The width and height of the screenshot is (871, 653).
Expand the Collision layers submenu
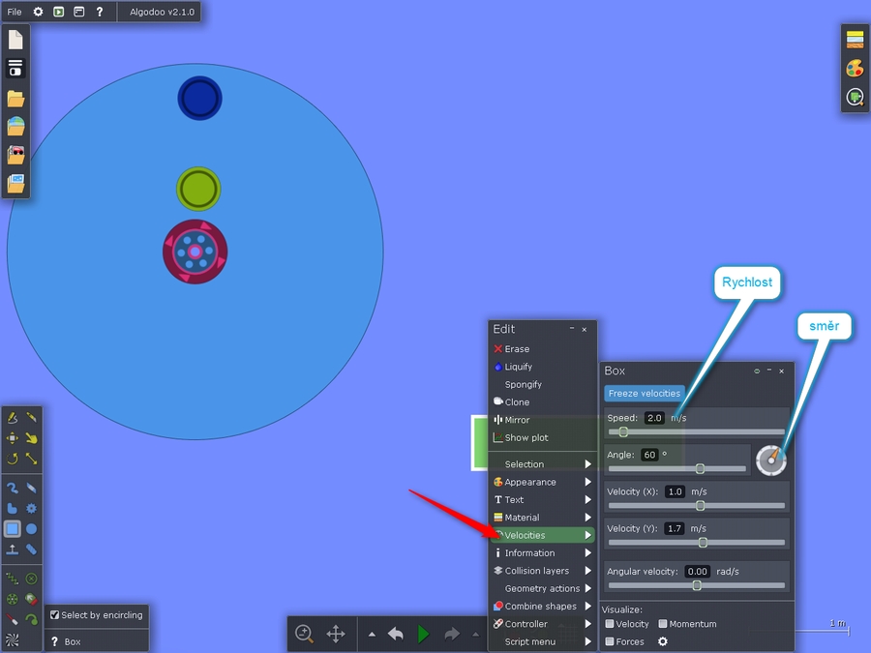pos(542,571)
